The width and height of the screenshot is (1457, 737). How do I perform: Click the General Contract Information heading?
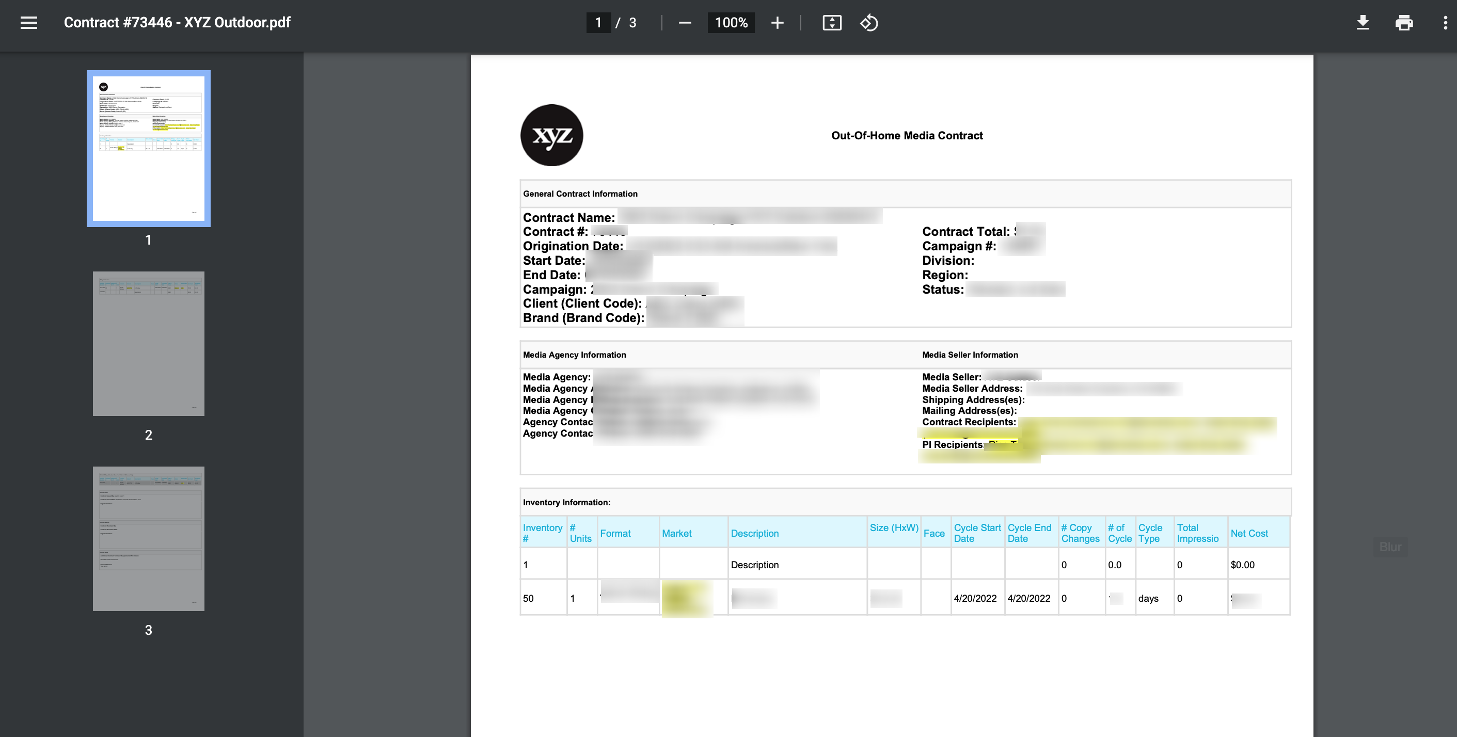point(580,194)
